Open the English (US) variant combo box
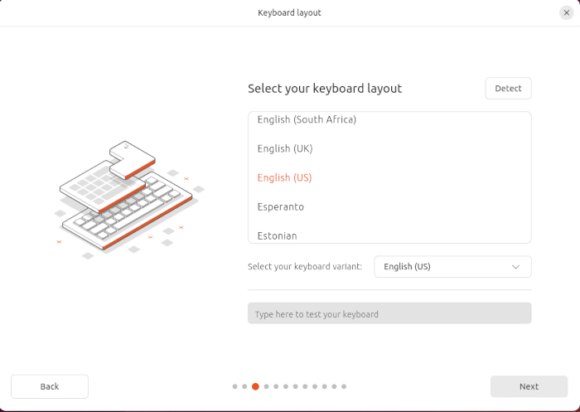This screenshot has width=580, height=412. click(x=452, y=267)
